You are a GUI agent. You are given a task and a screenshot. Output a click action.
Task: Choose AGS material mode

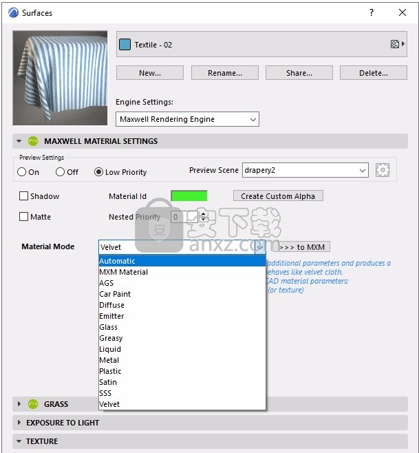pos(182,283)
